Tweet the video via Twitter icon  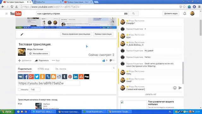[x=37, y=77]
